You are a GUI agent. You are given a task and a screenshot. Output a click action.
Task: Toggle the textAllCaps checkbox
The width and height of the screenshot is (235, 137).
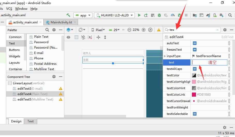coord(194,69)
